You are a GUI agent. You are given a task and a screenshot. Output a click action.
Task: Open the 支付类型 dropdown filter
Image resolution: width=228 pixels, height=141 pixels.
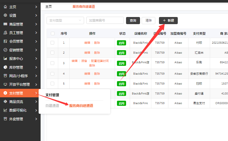click(65, 20)
